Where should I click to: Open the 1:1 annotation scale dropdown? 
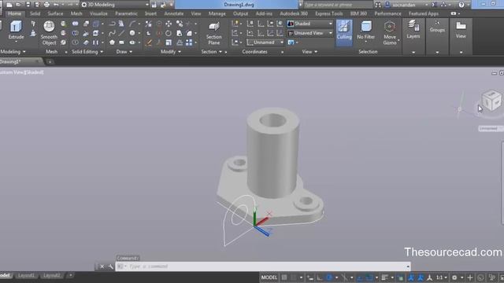point(441,277)
